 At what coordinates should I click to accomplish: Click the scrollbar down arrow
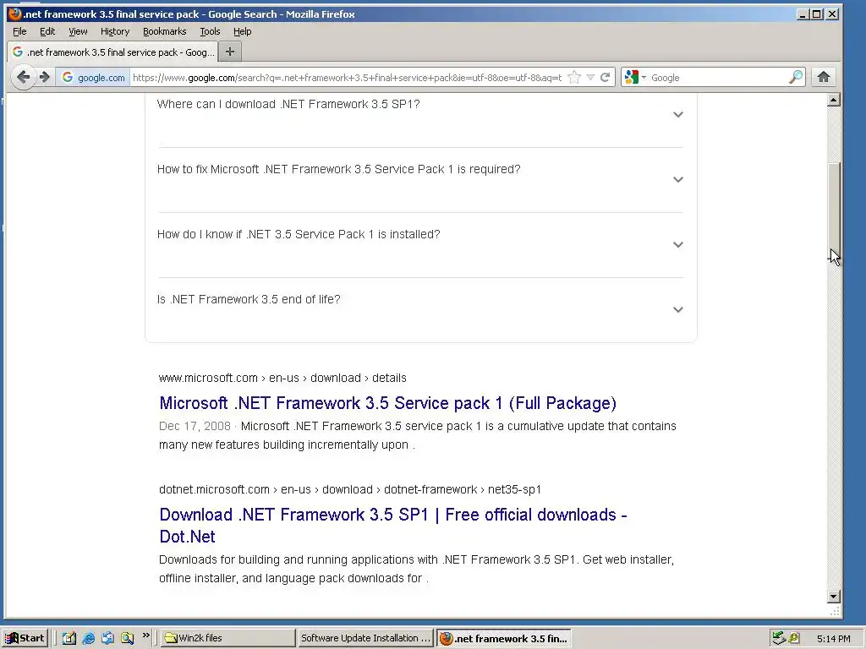(x=834, y=596)
